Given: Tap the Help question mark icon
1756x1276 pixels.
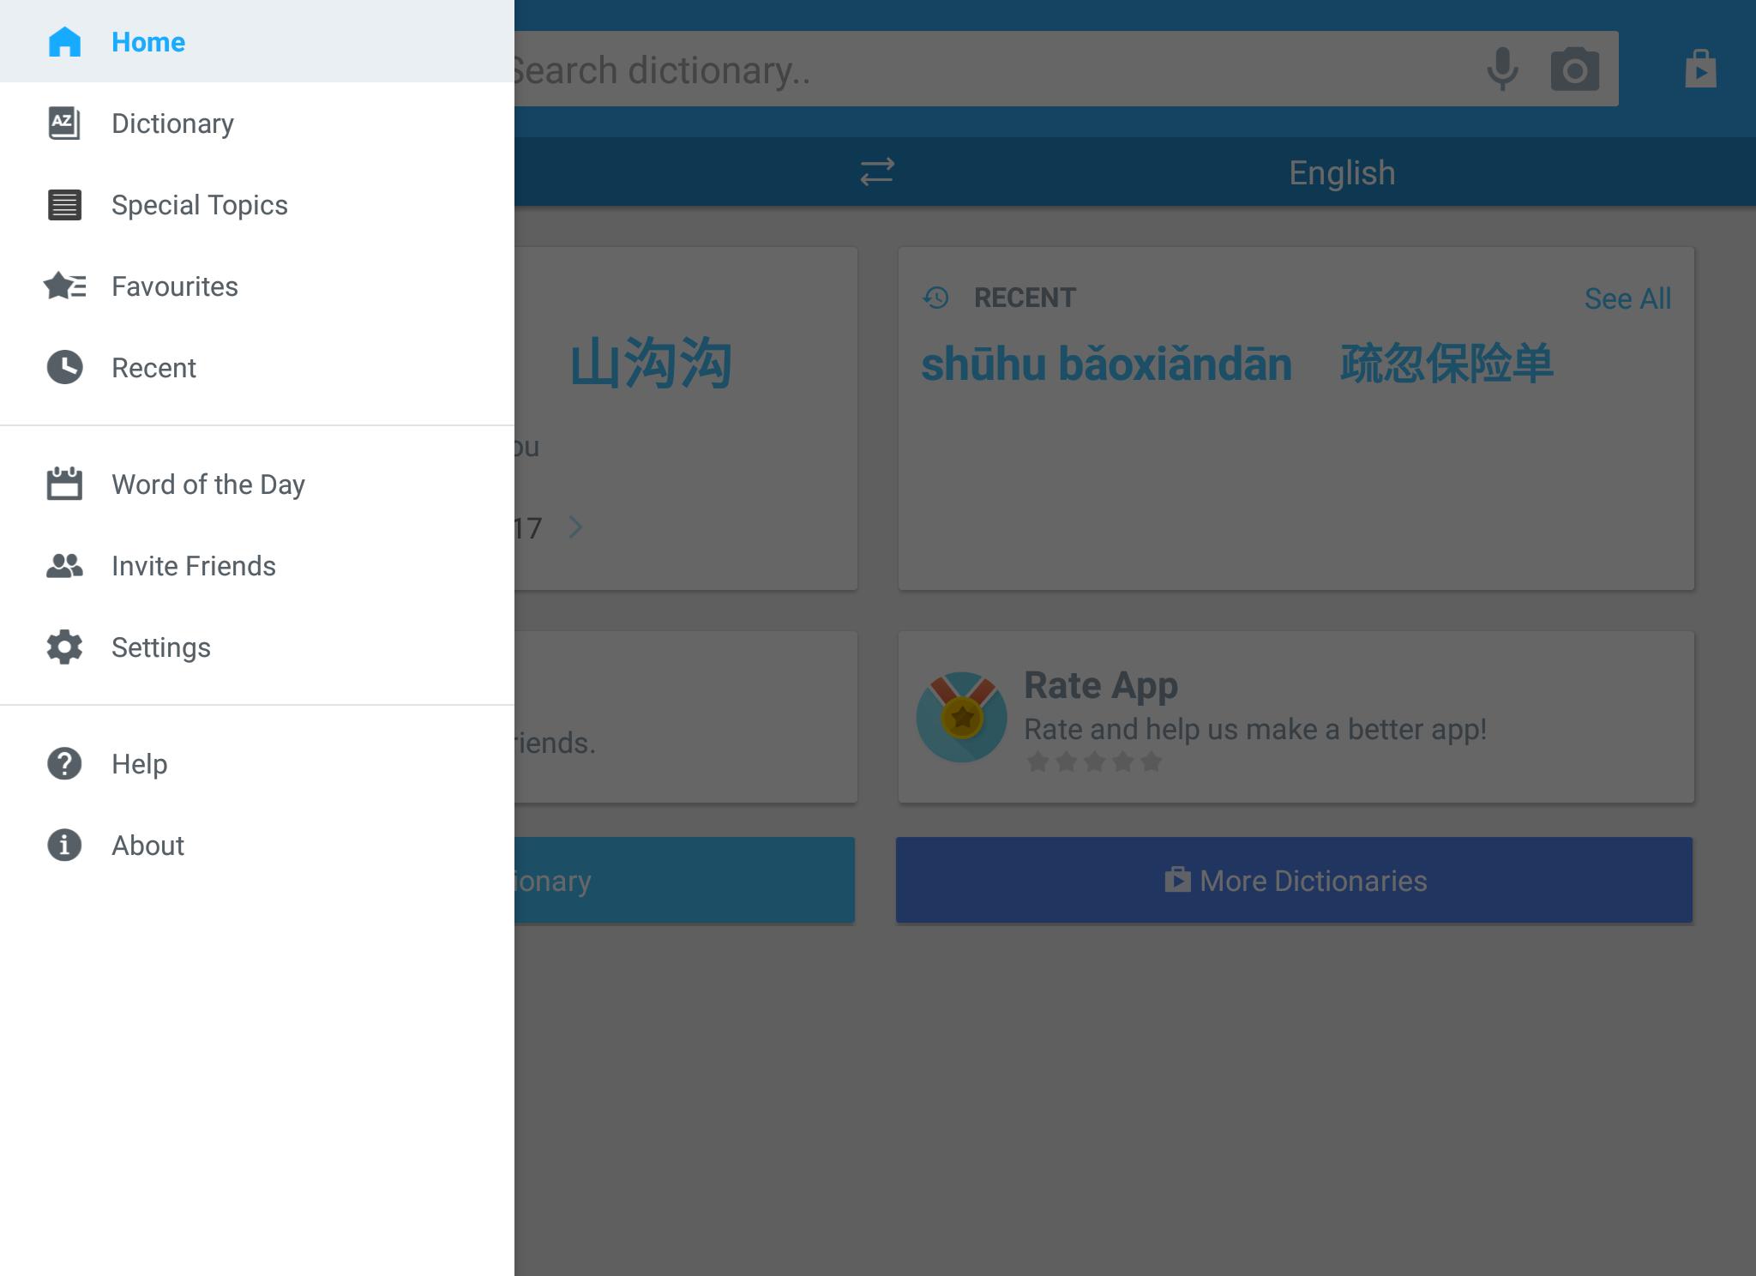Looking at the screenshot, I should (x=64, y=763).
